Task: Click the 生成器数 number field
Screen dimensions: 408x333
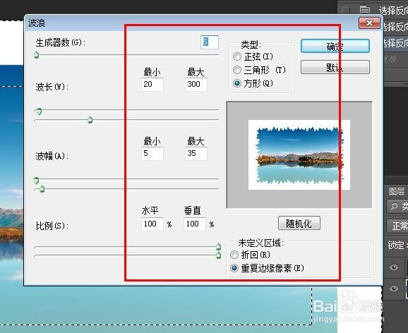Action: click(210, 42)
